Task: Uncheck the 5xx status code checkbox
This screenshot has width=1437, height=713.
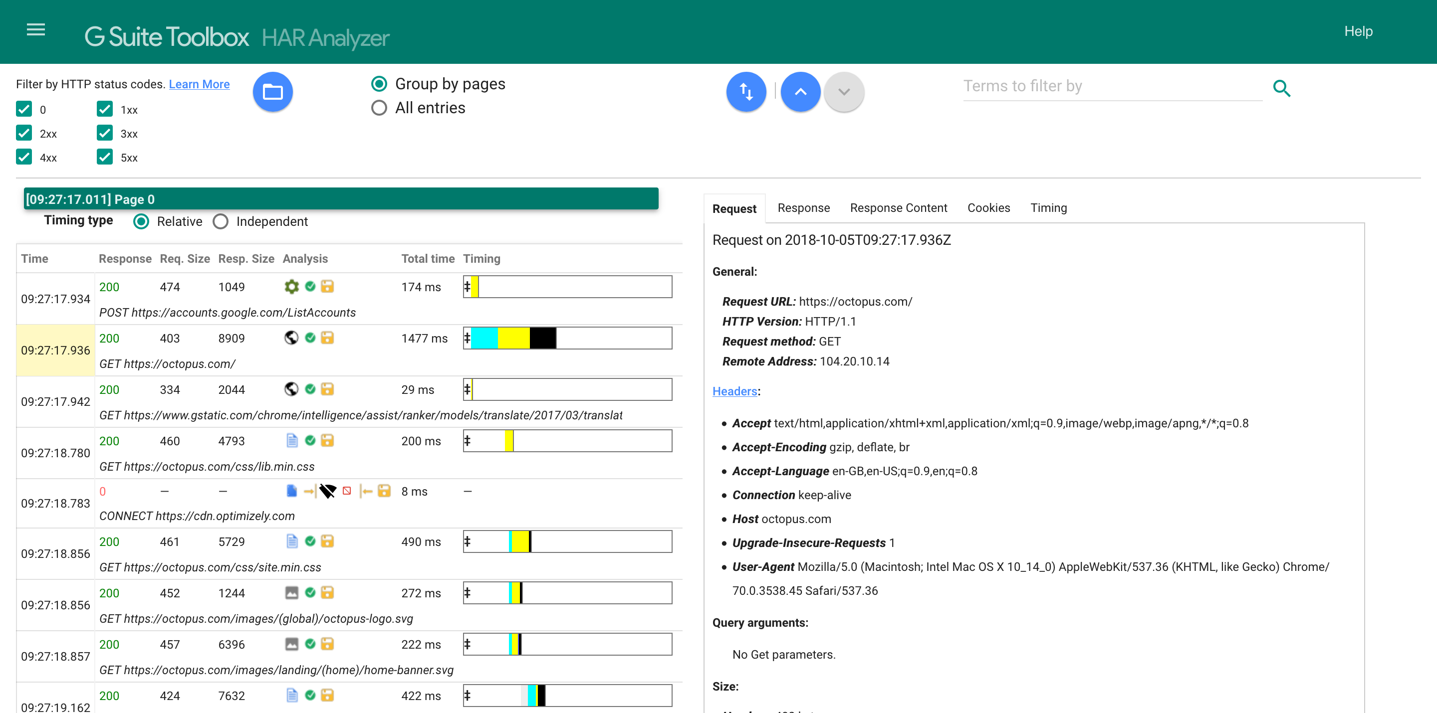Action: (104, 157)
